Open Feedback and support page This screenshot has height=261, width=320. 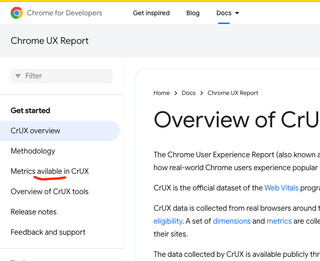[x=48, y=232]
